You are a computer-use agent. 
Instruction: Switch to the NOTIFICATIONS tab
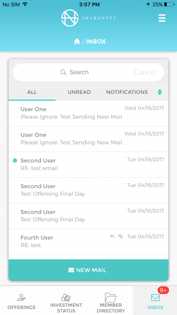pyautogui.click(x=127, y=92)
